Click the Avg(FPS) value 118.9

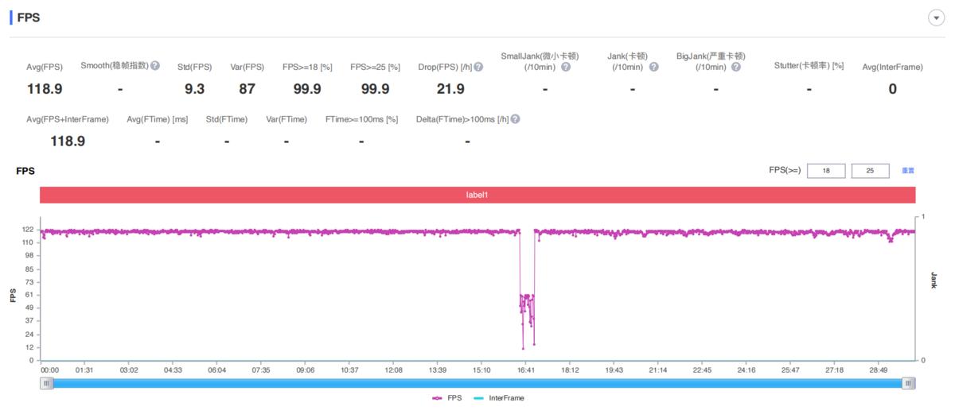[x=45, y=89]
